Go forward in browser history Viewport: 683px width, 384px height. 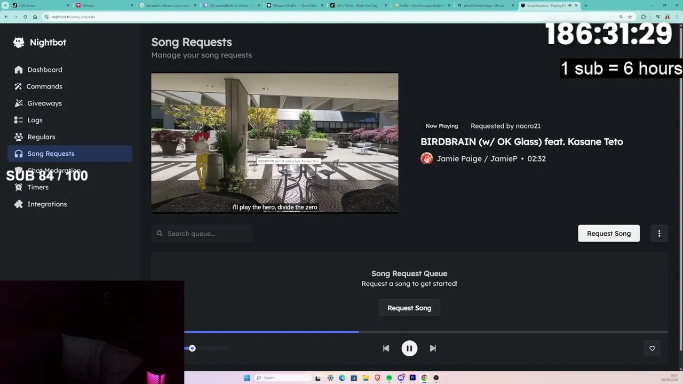(15, 17)
